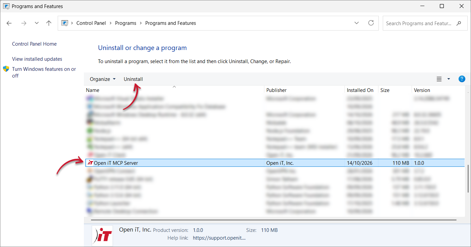Screen dimensions: 471x247
Task: Click the 110 MB size cell in list
Action: pyautogui.click(x=401, y=163)
